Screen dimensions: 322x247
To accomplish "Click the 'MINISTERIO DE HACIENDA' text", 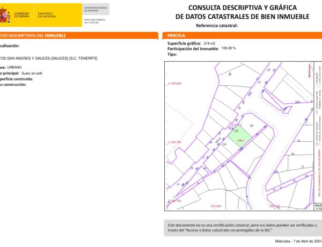I will coord(47,15).
